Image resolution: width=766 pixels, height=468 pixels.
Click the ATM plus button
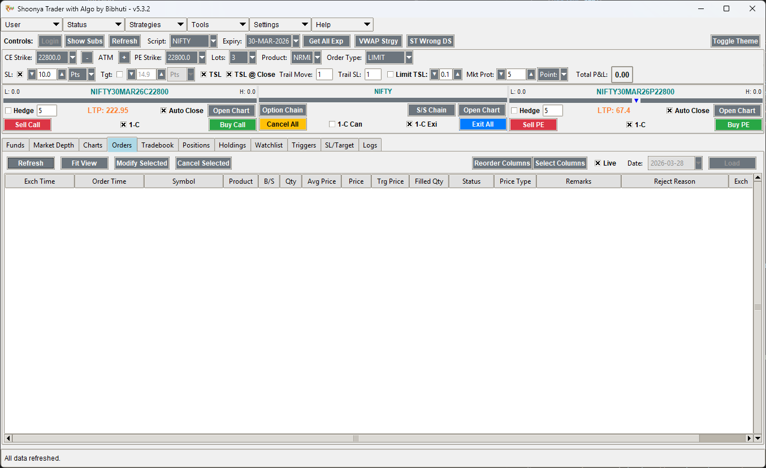click(124, 57)
